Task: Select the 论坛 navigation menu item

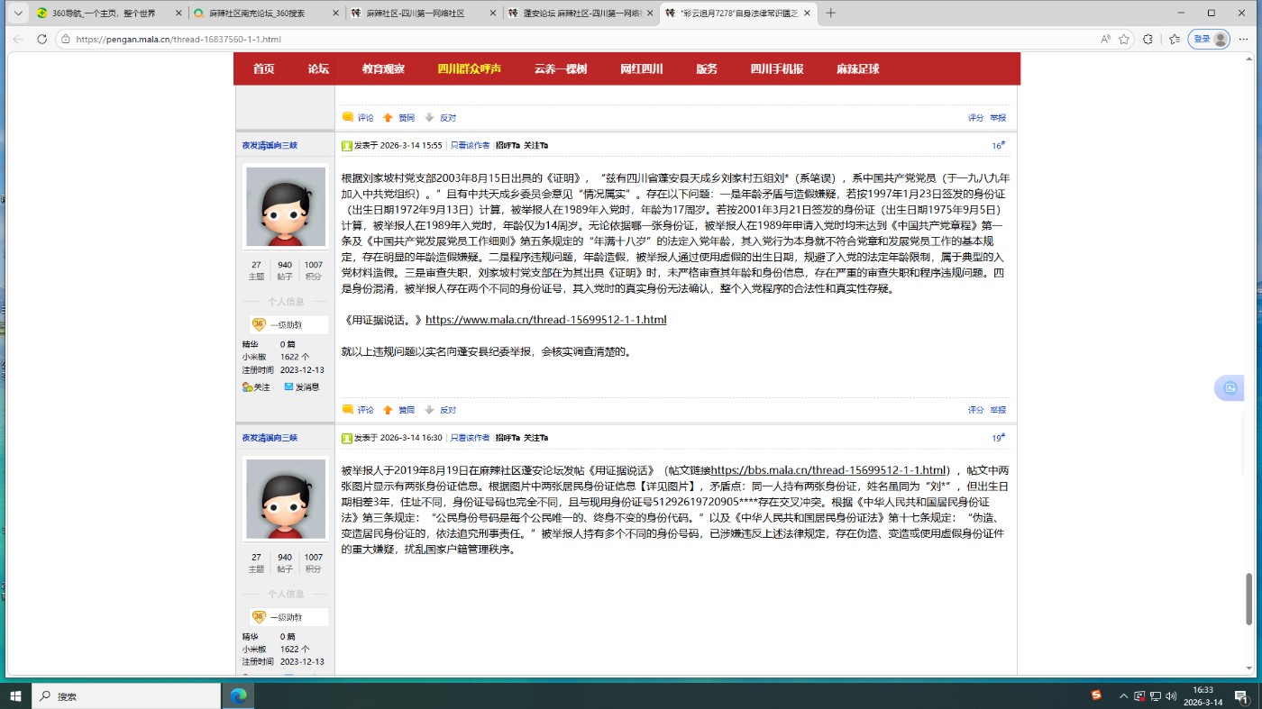Action: tap(317, 69)
